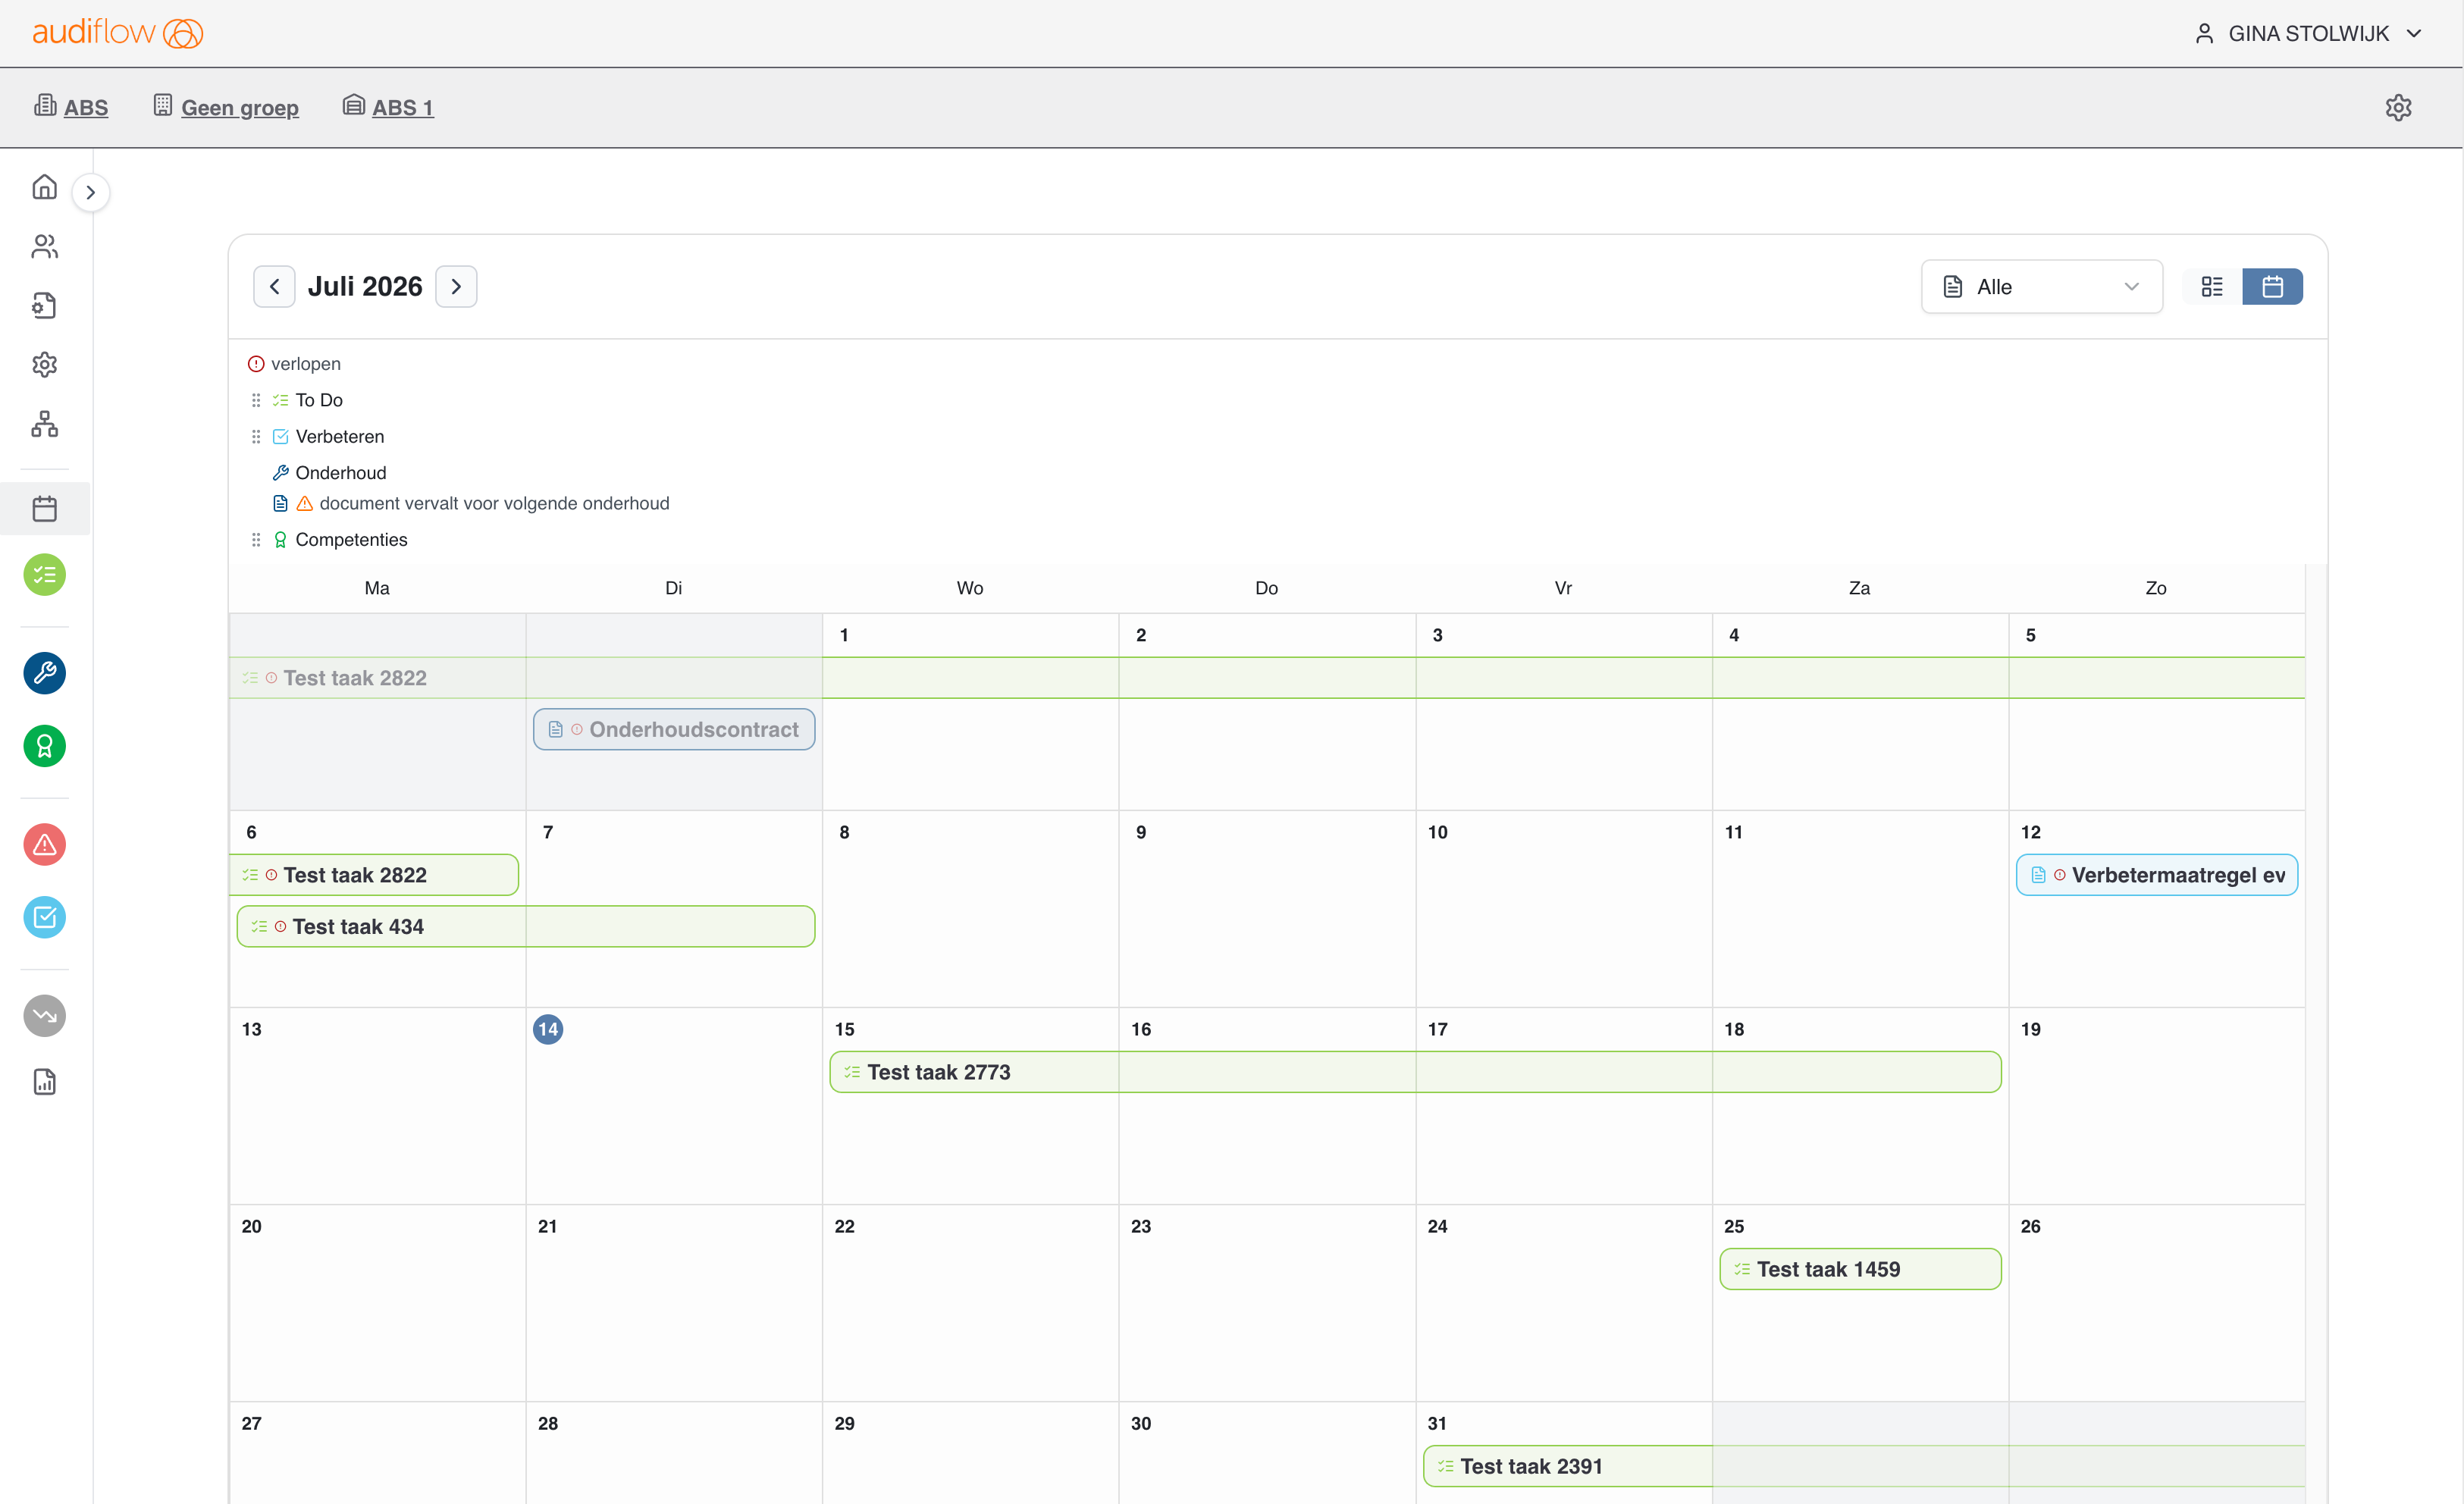The image size is (2464, 1504).
Task: Click the Zo weekday header
Action: [x=2156, y=588]
